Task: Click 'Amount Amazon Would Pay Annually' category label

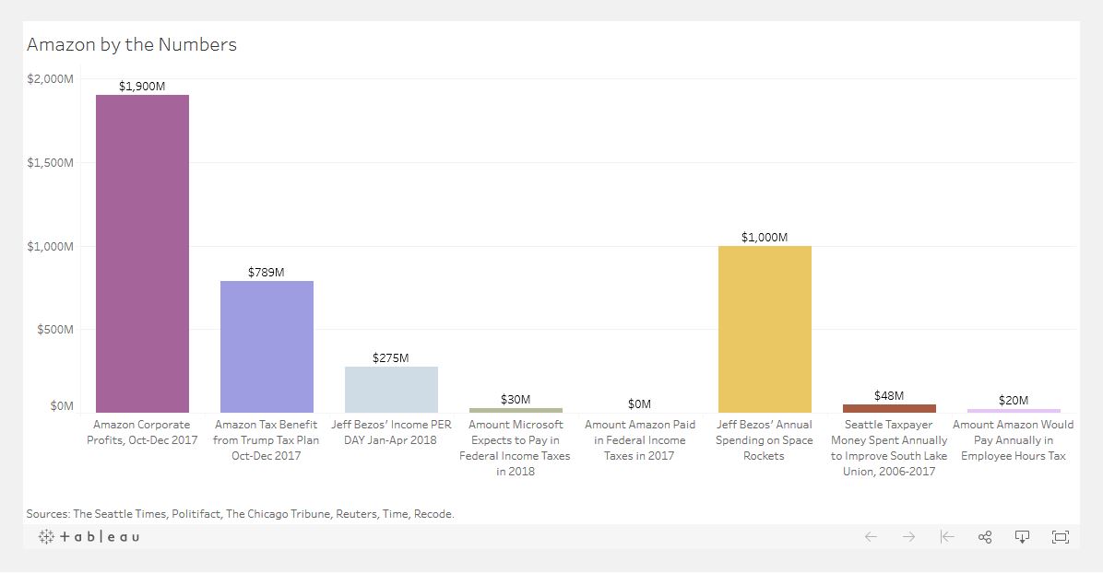Action: [1013, 440]
